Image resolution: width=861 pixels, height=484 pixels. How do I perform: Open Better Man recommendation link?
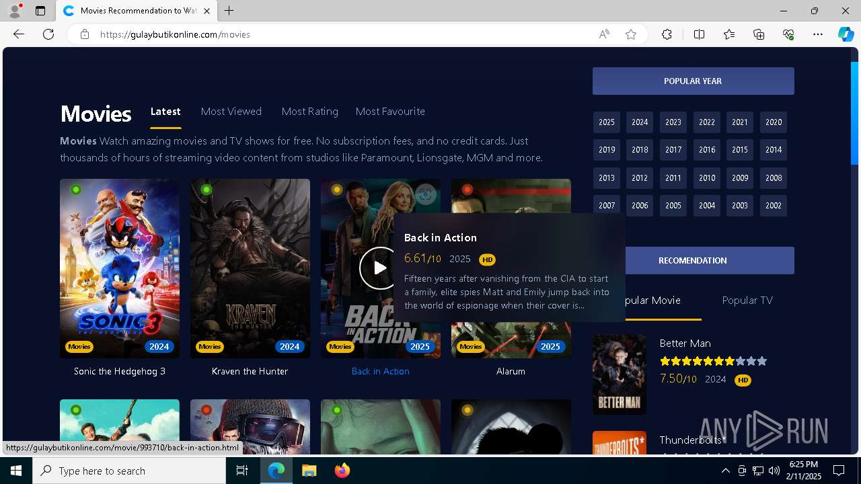685,344
